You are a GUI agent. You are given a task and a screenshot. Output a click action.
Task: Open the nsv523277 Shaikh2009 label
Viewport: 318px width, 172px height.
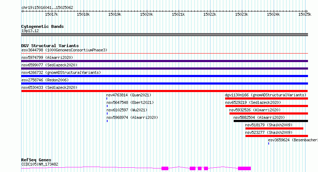[x=269, y=132]
